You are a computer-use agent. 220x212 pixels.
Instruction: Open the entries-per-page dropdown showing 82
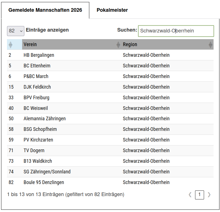(16, 31)
